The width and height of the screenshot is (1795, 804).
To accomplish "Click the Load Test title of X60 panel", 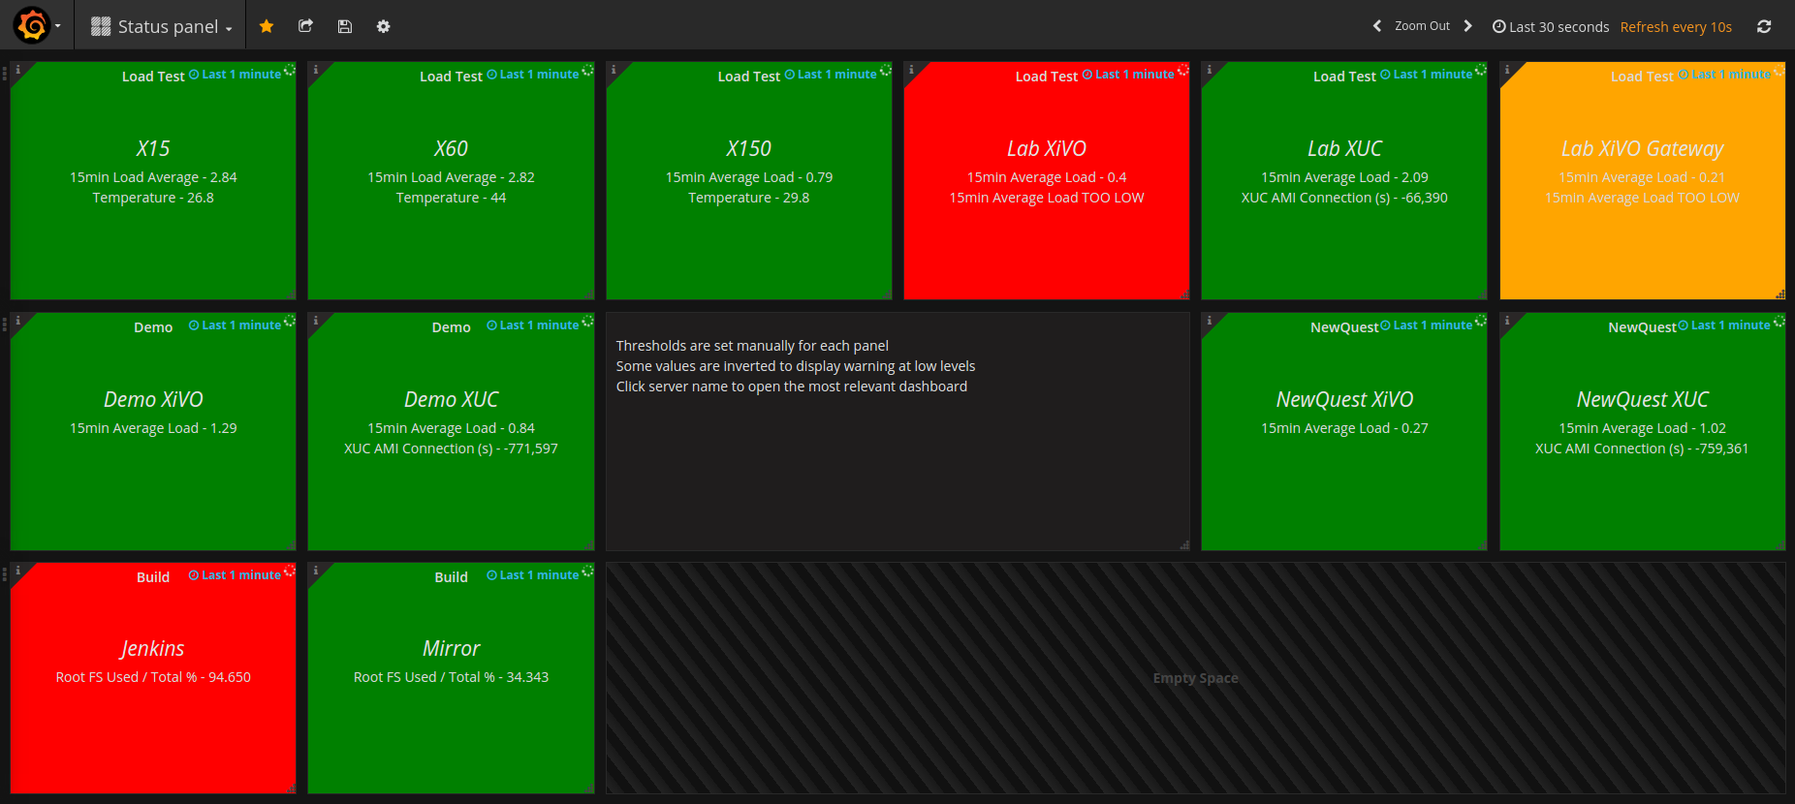I will pos(451,77).
